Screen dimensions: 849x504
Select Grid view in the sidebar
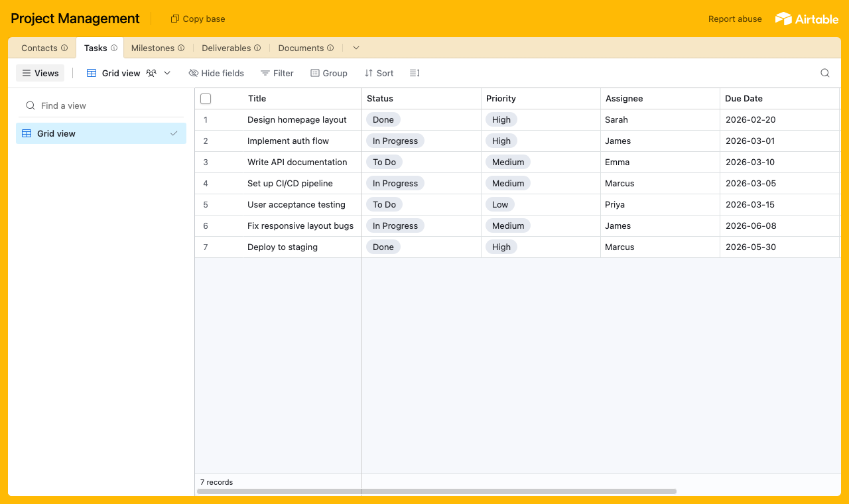pyautogui.click(x=101, y=133)
